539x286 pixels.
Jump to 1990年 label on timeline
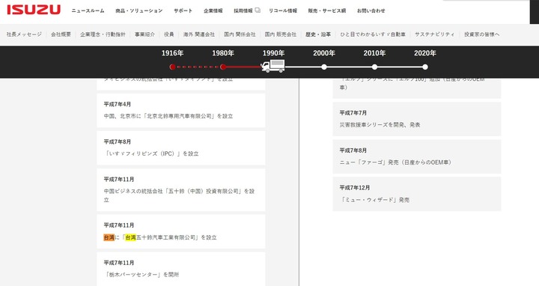pyautogui.click(x=274, y=53)
